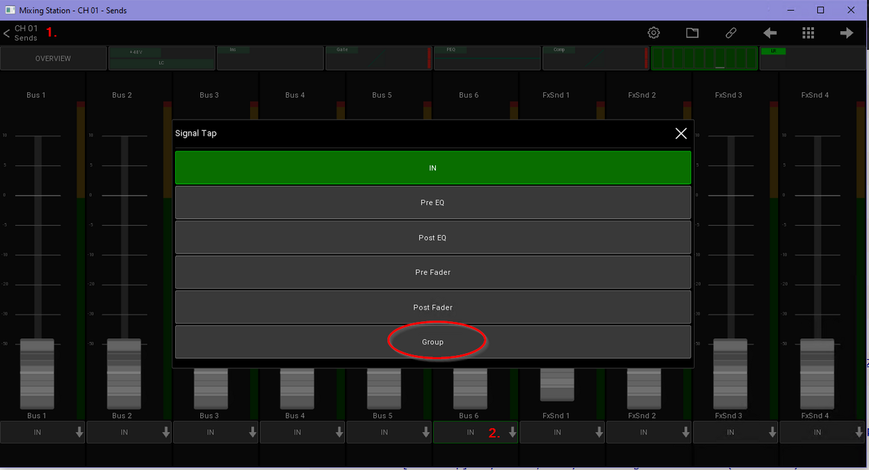Select the Group tap option
This screenshot has height=470, width=869.
click(433, 342)
